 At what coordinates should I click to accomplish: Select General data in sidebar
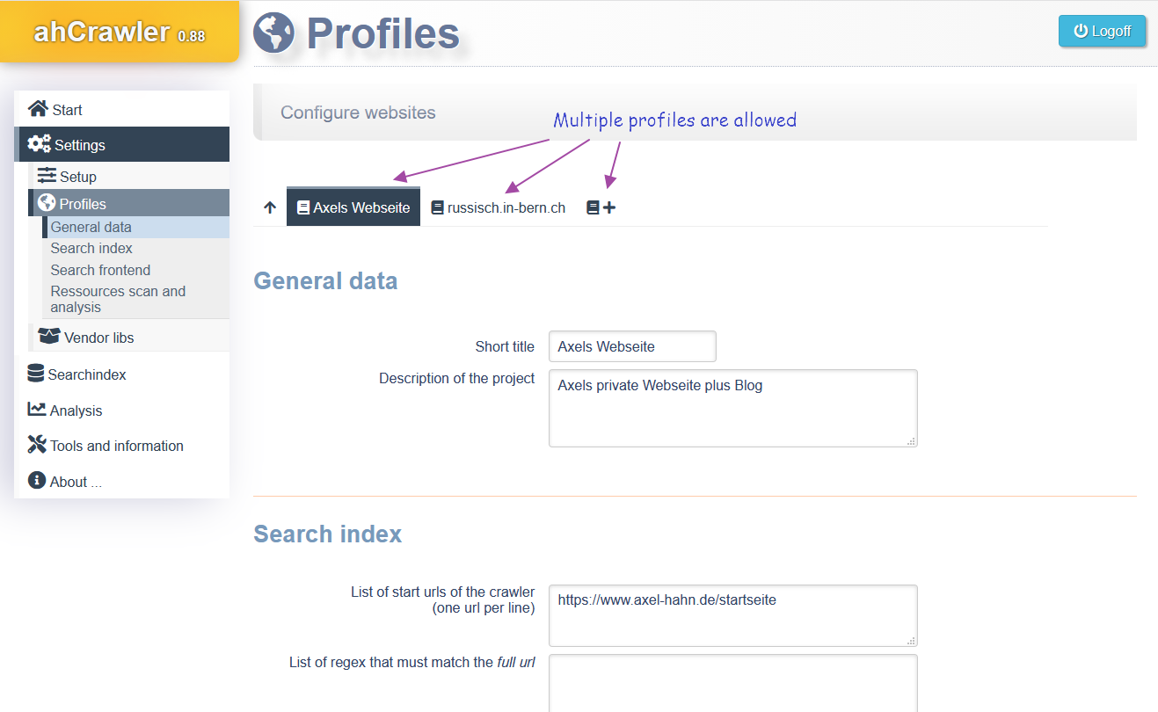(x=91, y=227)
